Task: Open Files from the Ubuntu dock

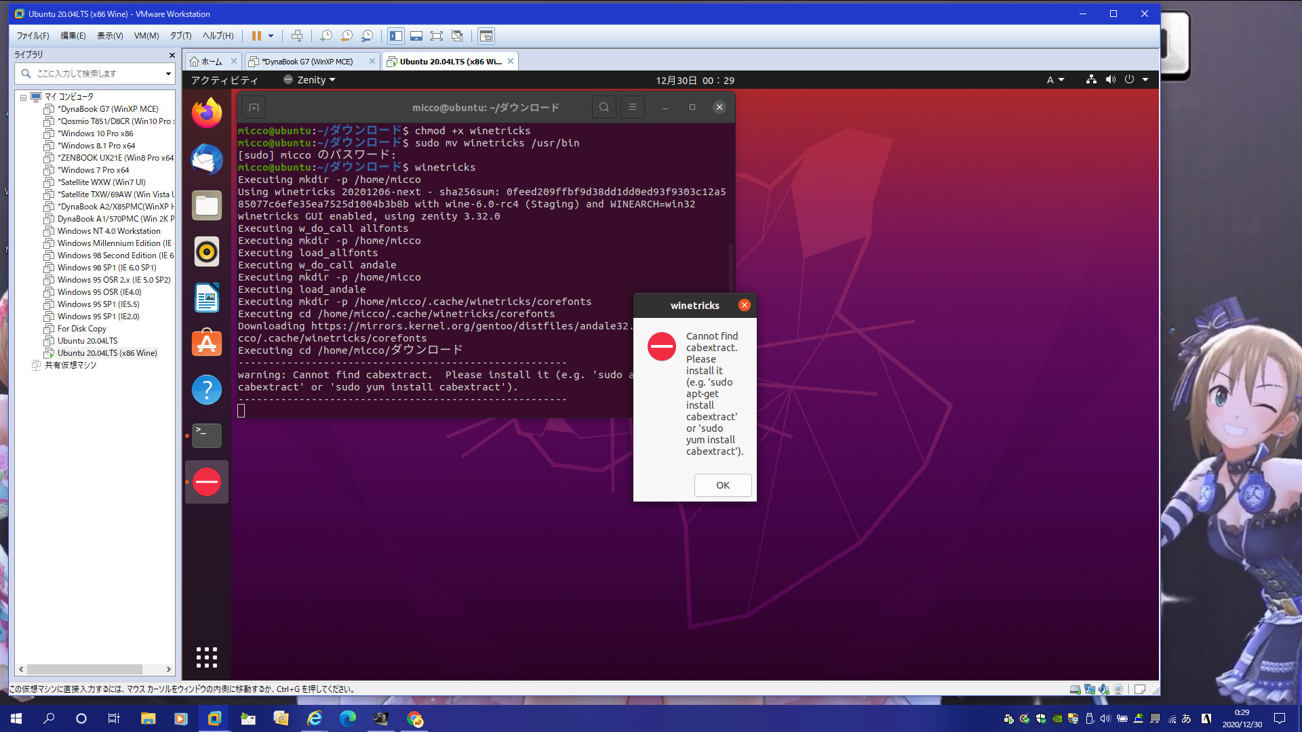Action: (207, 205)
